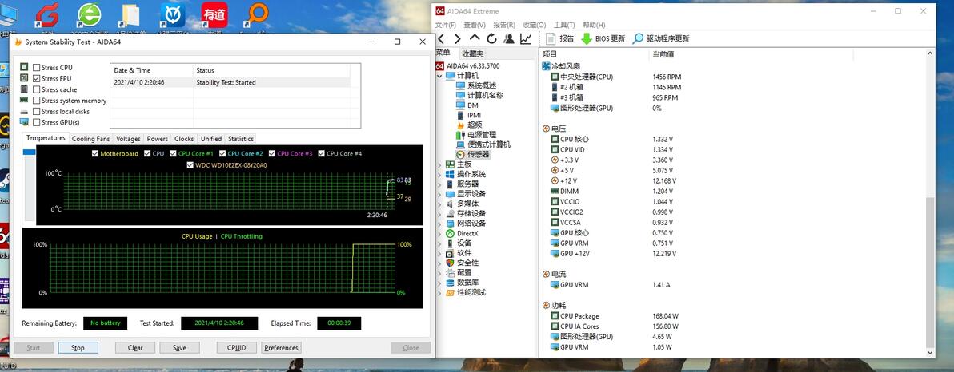Enable the Stress CPU checkbox
Screen dimensions: 954x372
(37, 67)
